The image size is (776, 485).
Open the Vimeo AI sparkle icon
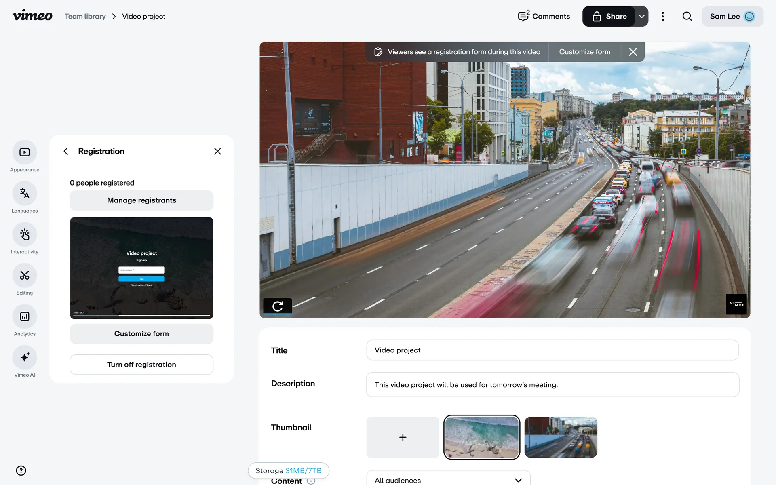[x=25, y=358]
